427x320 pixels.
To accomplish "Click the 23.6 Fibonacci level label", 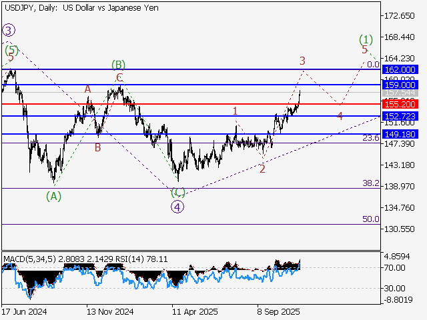I will 371,138.
